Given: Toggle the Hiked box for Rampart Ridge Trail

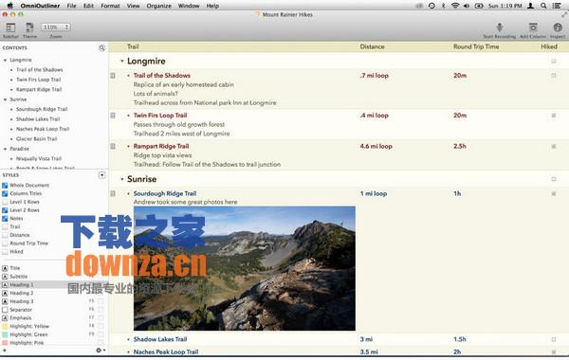Looking at the screenshot, I should click(554, 147).
